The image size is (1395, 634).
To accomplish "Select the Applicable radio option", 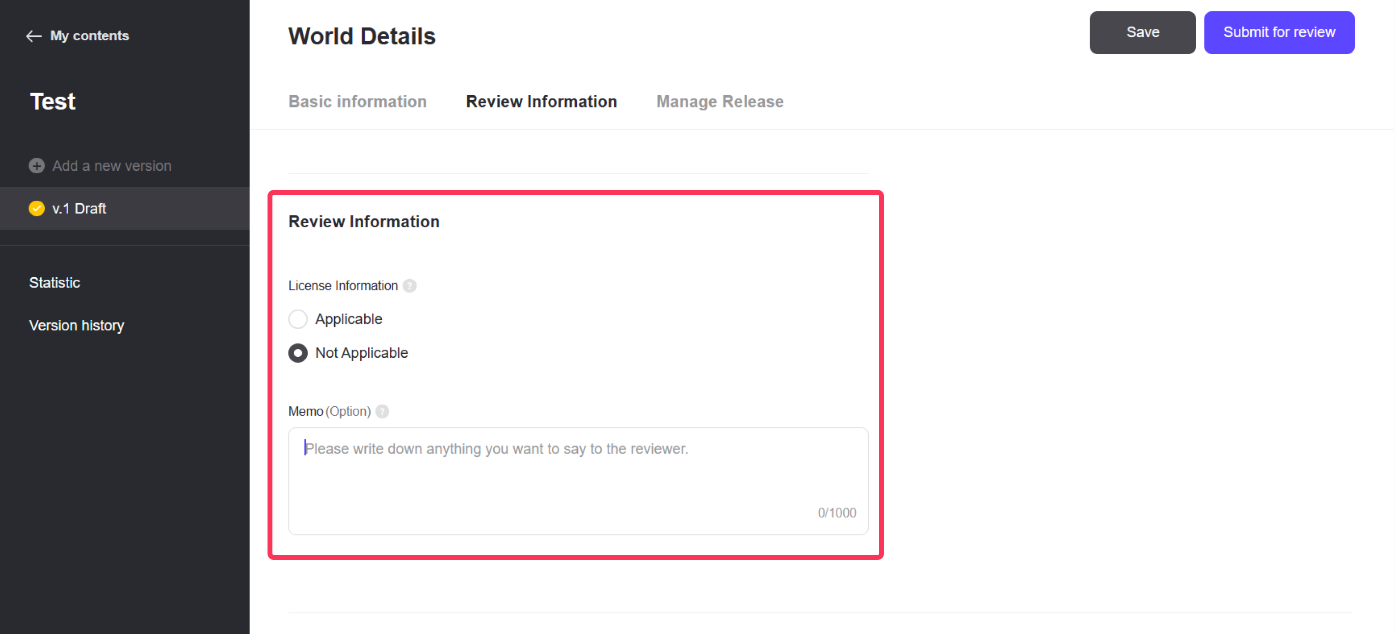I will coord(298,319).
